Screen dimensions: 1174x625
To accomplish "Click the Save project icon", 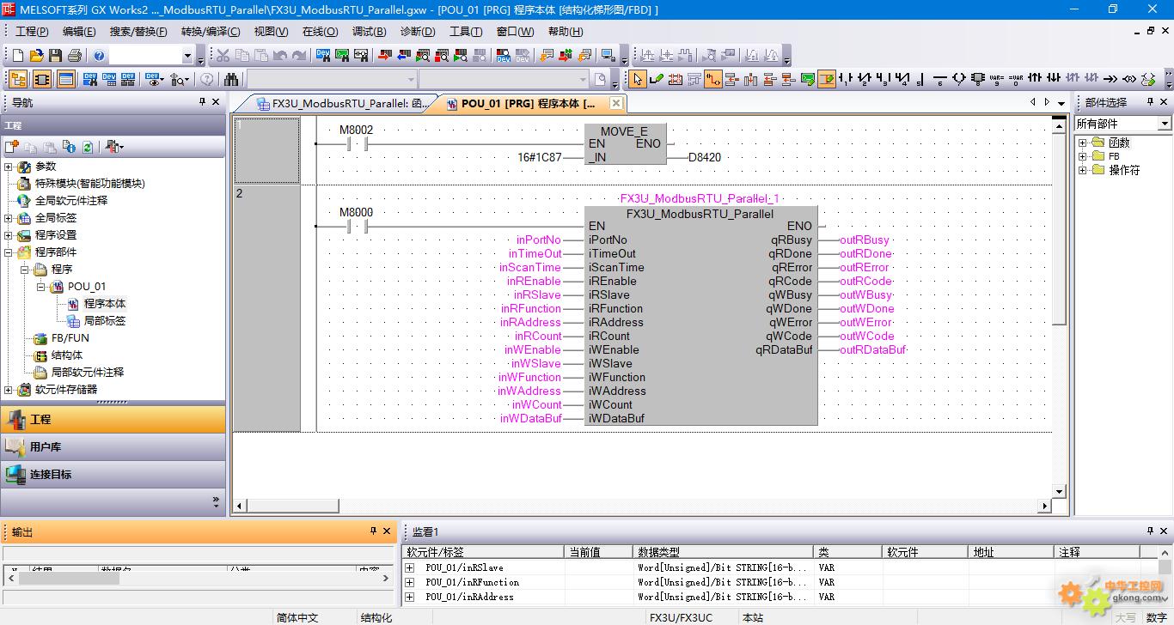I will 55,56.
